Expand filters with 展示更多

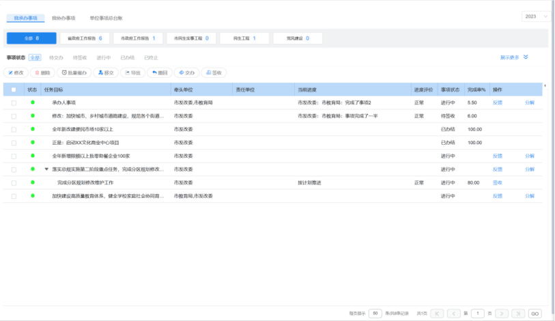514,57
